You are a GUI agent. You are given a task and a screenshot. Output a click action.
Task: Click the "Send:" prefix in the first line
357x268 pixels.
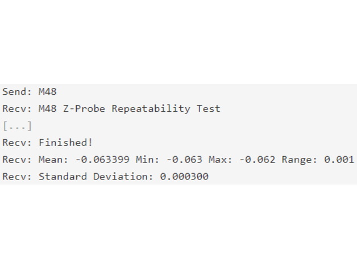click(17, 91)
